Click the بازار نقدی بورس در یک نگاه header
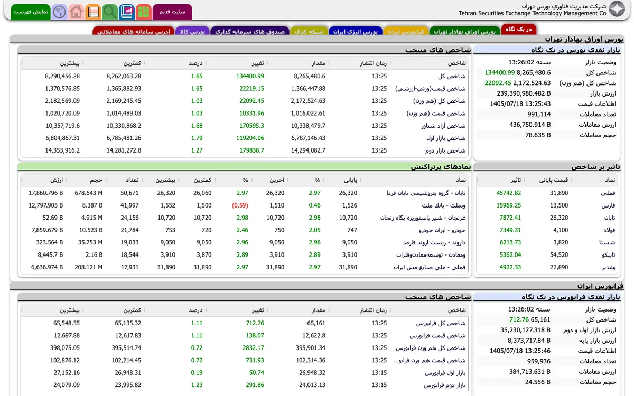This screenshot has height=396, width=634. 548,50
